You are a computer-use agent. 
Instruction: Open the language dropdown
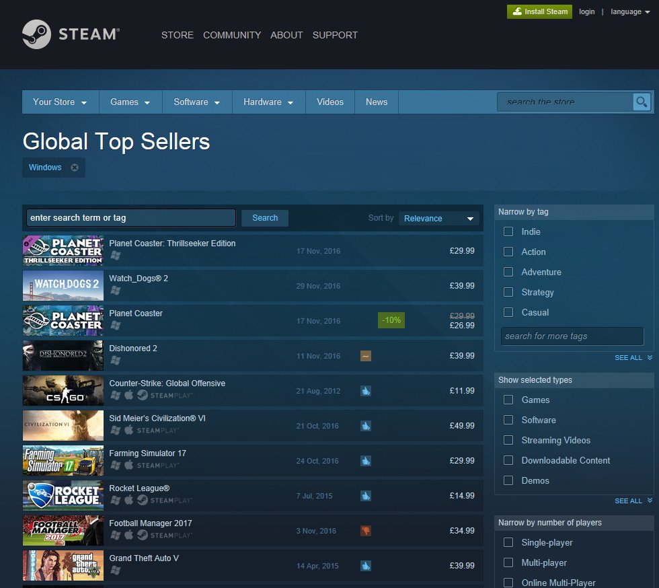pos(630,12)
